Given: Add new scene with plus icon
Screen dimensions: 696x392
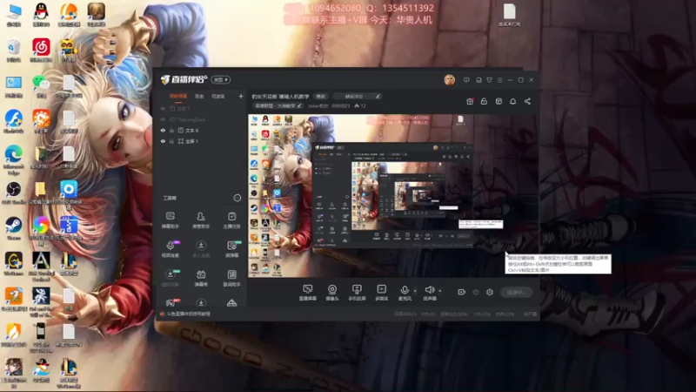Looking at the screenshot, I should [241, 96].
